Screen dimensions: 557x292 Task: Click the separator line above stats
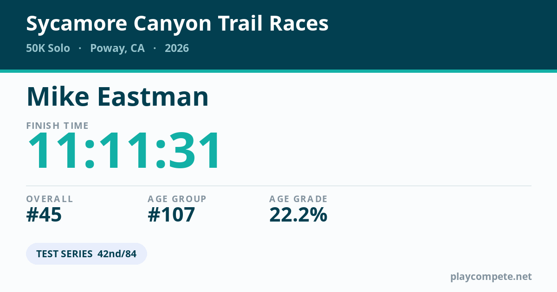pyautogui.click(x=278, y=186)
